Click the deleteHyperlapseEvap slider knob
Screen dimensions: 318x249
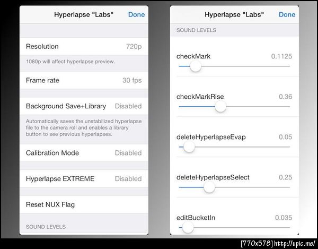(x=189, y=147)
